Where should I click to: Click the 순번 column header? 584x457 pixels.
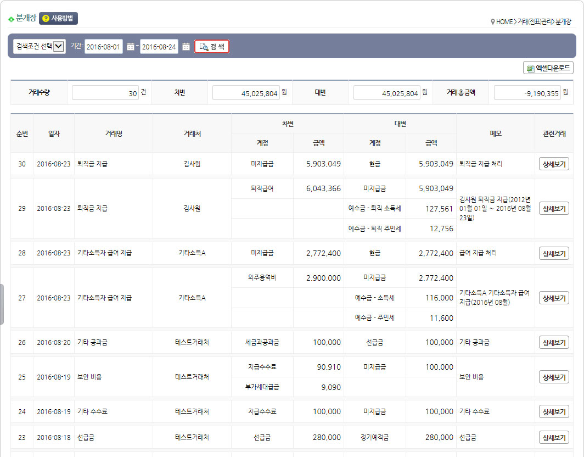point(22,133)
